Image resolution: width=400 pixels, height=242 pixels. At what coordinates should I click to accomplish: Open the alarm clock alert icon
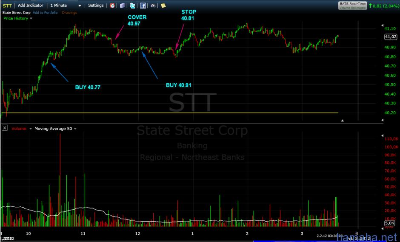[x=112, y=6]
